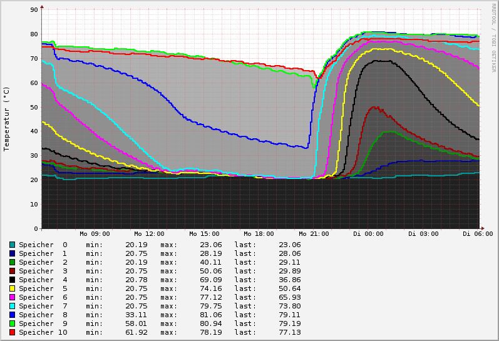Select the blue Speicher 8 legend swatch
Screen dimensions: 499x341
coord(12,315)
